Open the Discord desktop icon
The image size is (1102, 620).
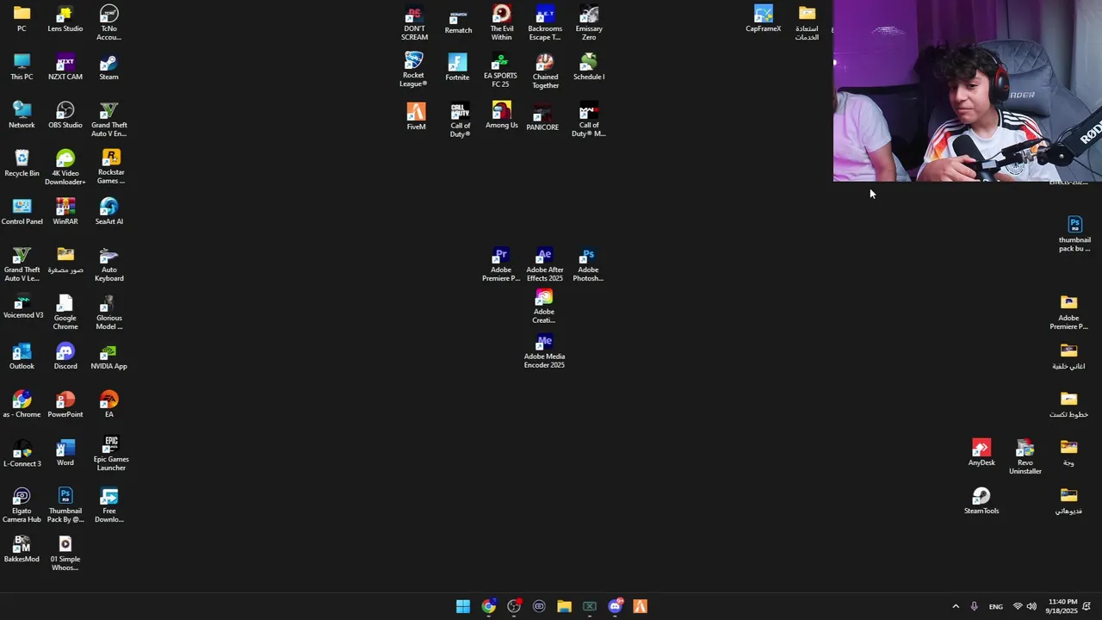(65, 356)
